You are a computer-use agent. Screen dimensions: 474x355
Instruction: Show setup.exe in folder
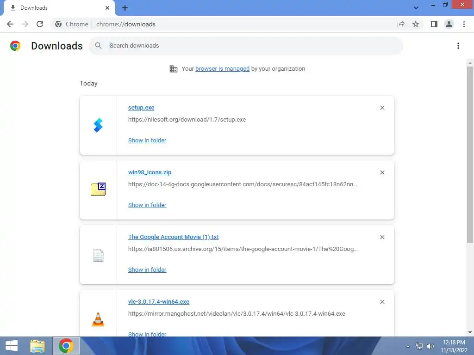[147, 141]
